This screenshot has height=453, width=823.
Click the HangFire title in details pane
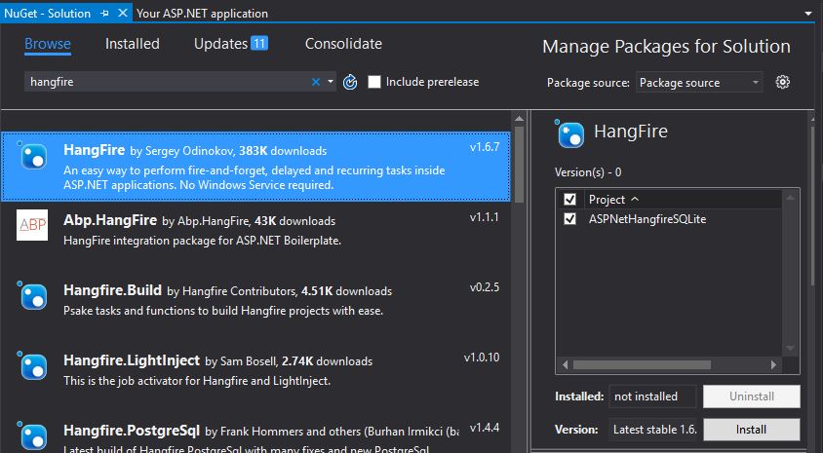coord(630,132)
